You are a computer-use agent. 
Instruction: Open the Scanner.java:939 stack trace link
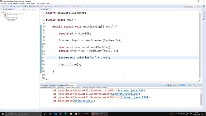click(130, 90)
